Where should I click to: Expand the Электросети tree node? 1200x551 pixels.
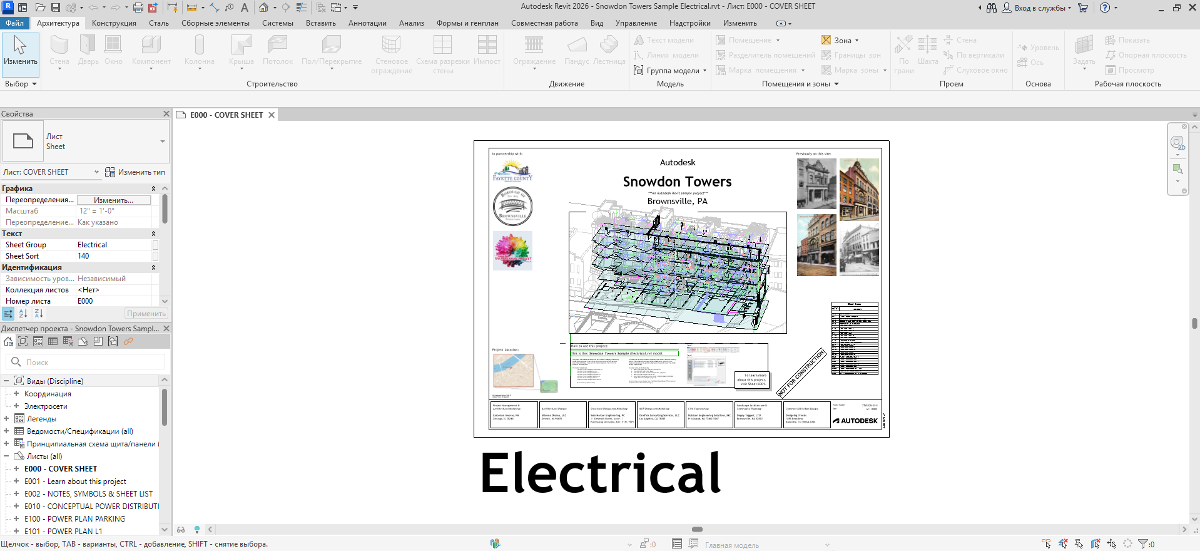pos(16,406)
